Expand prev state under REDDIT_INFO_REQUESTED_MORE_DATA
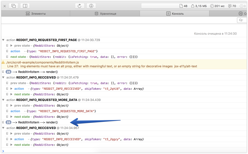The width and height of the screenshot is (248, 154). click(11, 106)
